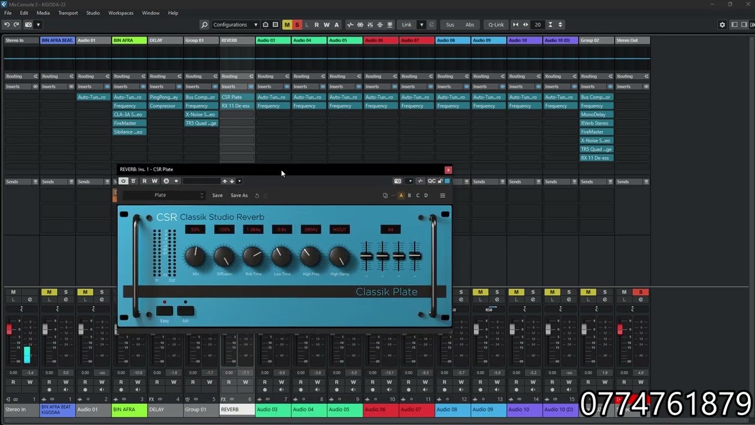Image resolution: width=755 pixels, height=425 pixels.
Task: Toggle the Sus link mode button
Action: [x=450, y=25]
